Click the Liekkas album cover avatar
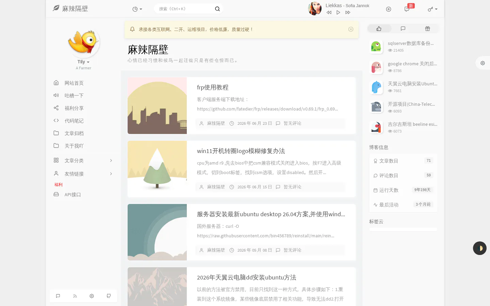The height and width of the screenshot is (306, 490). [315, 9]
